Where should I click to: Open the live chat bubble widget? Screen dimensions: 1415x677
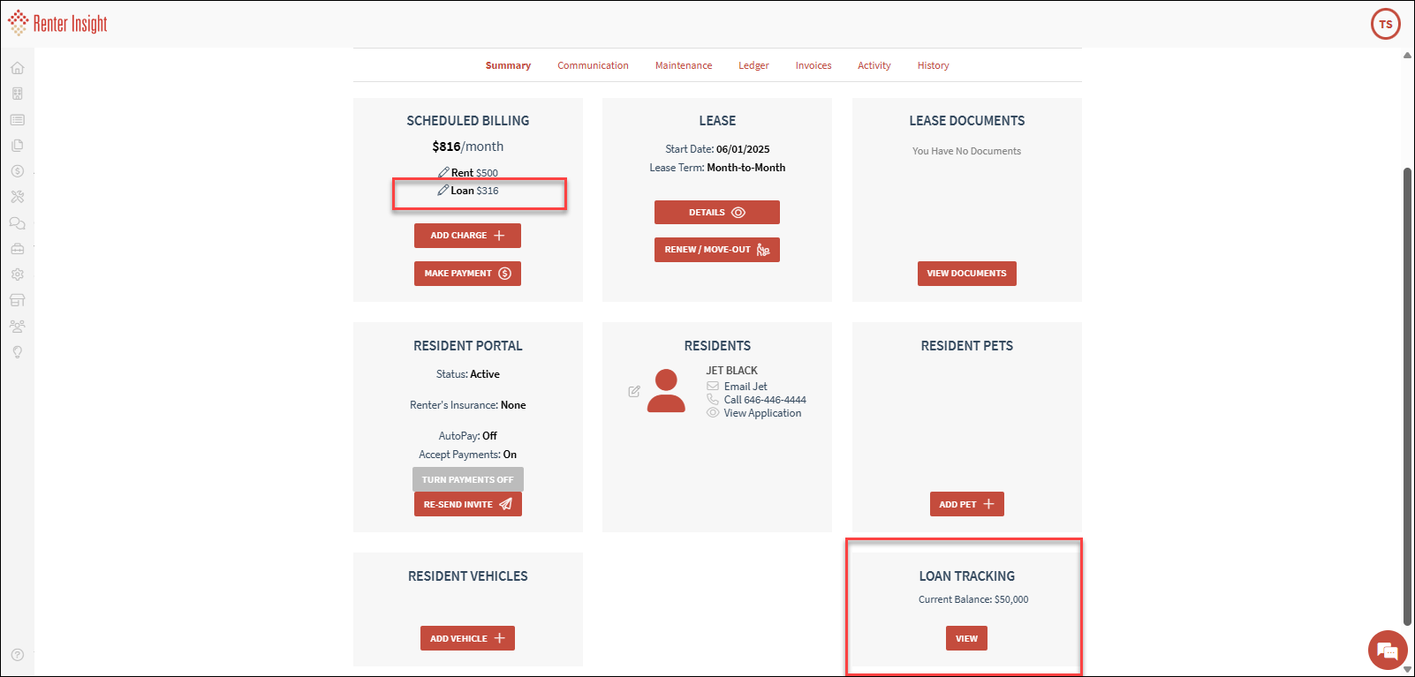pos(1387,651)
